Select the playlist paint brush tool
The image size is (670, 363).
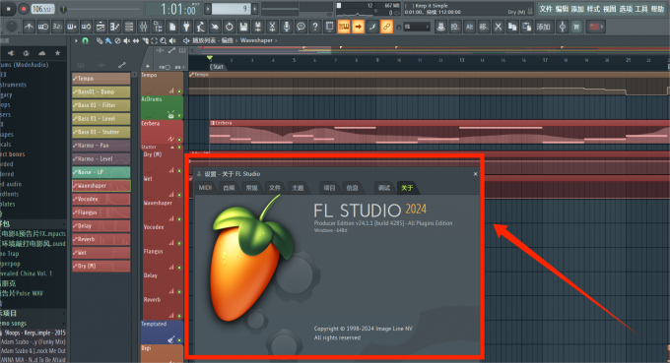(x=108, y=41)
